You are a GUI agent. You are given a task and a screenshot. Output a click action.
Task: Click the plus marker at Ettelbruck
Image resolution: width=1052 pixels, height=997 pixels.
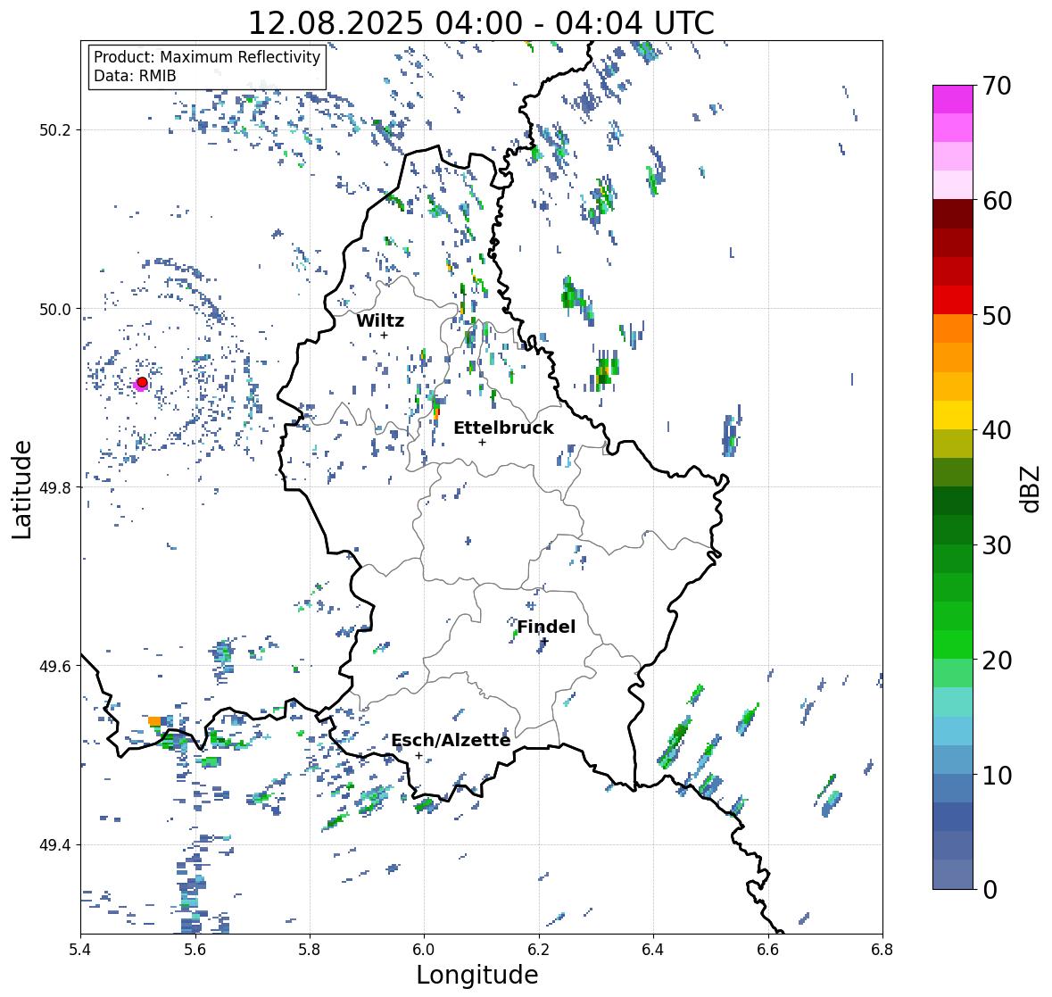(x=482, y=442)
